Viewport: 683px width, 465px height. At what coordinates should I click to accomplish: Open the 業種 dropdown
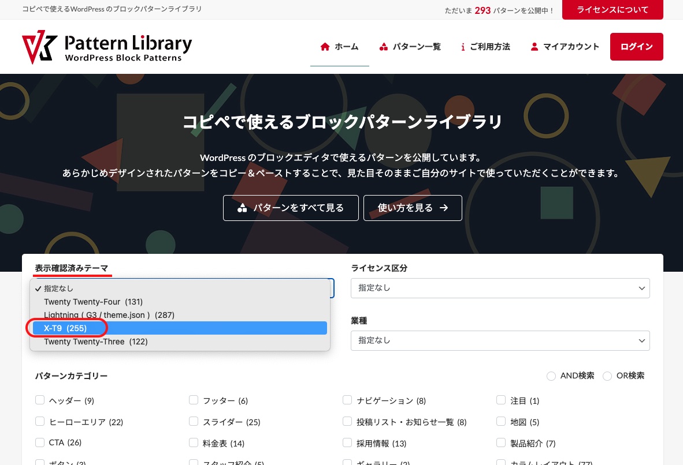pyautogui.click(x=500, y=340)
